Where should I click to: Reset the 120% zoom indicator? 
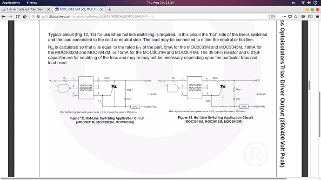[x=272, y=17]
